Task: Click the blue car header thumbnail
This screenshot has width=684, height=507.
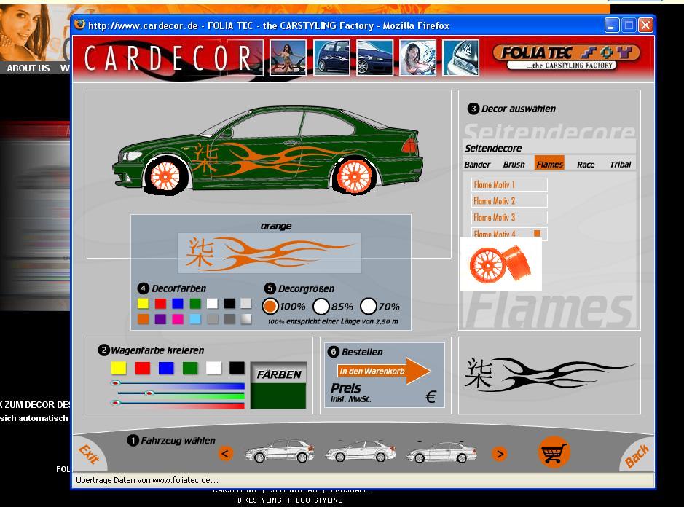Action: pos(332,58)
